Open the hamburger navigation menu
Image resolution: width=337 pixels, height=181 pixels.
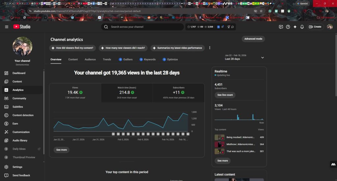point(7,27)
